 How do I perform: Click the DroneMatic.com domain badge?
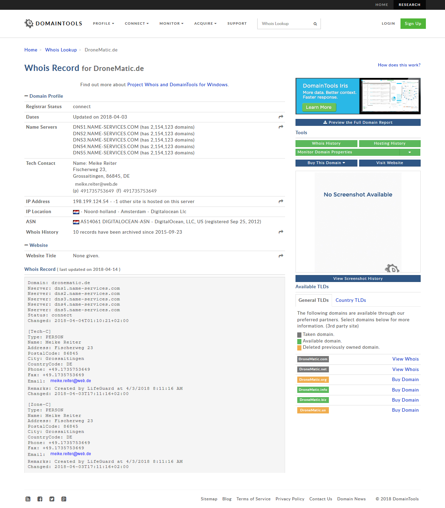[x=313, y=359]
